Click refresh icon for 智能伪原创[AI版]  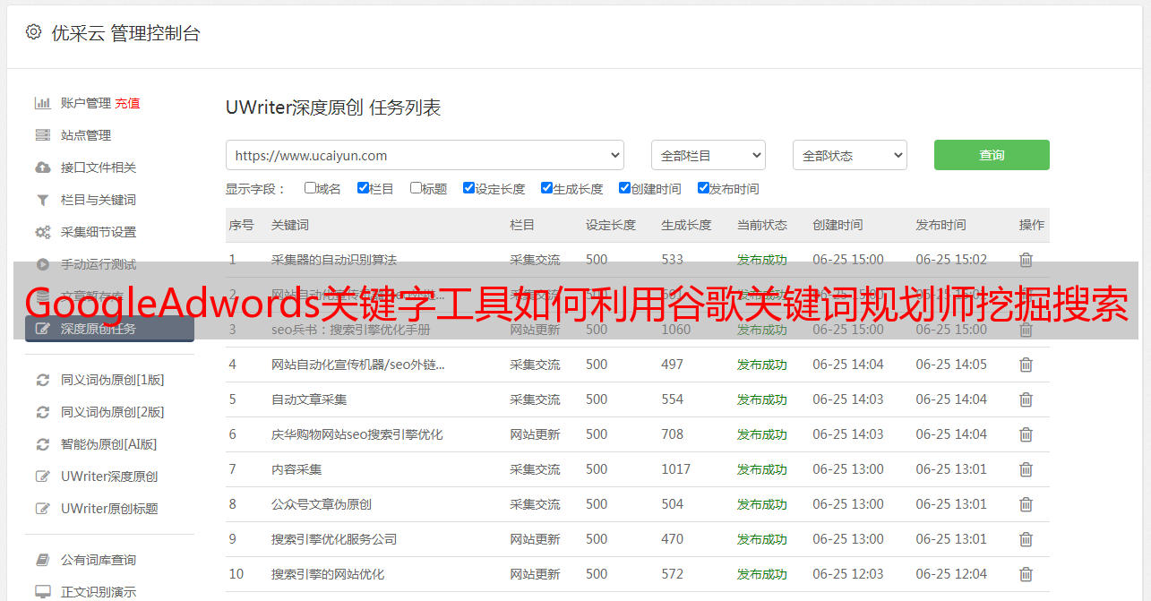42,444
